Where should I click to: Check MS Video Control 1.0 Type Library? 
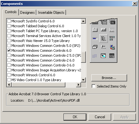tap(9, 80)
